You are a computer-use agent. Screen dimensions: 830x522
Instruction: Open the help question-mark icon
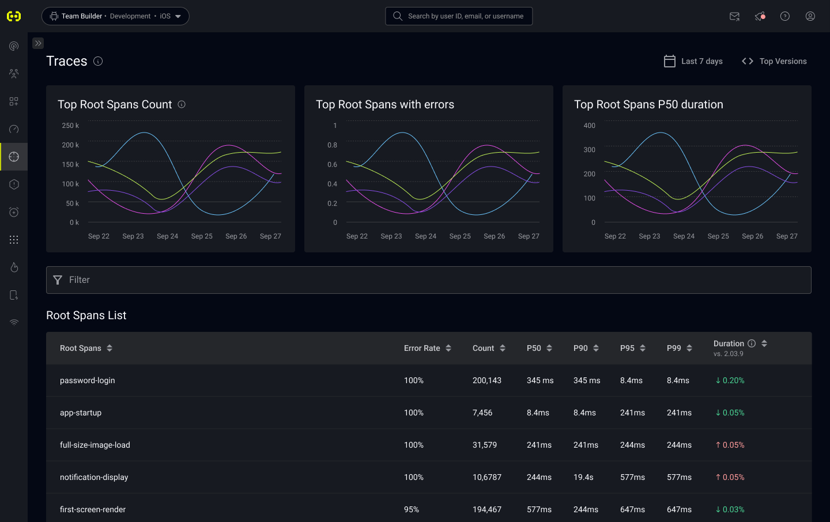point(785,16)
